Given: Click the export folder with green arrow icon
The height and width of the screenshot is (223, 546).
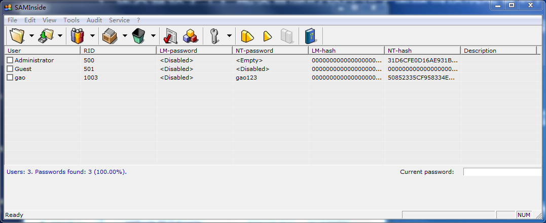Looking at the screenshot, I should click(46, 35).
